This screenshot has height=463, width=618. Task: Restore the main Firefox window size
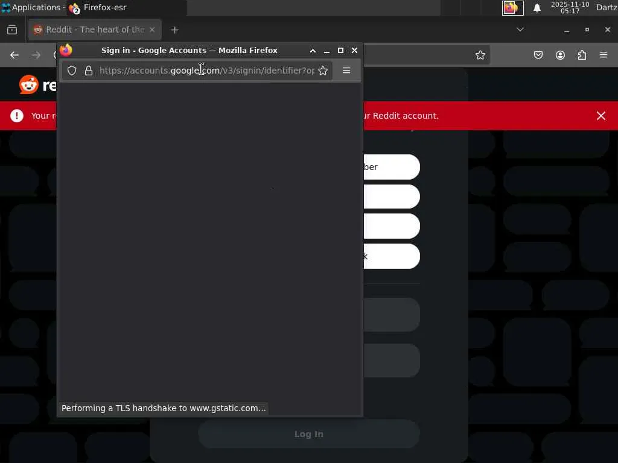pyautogui.click(x=587, y=30)
